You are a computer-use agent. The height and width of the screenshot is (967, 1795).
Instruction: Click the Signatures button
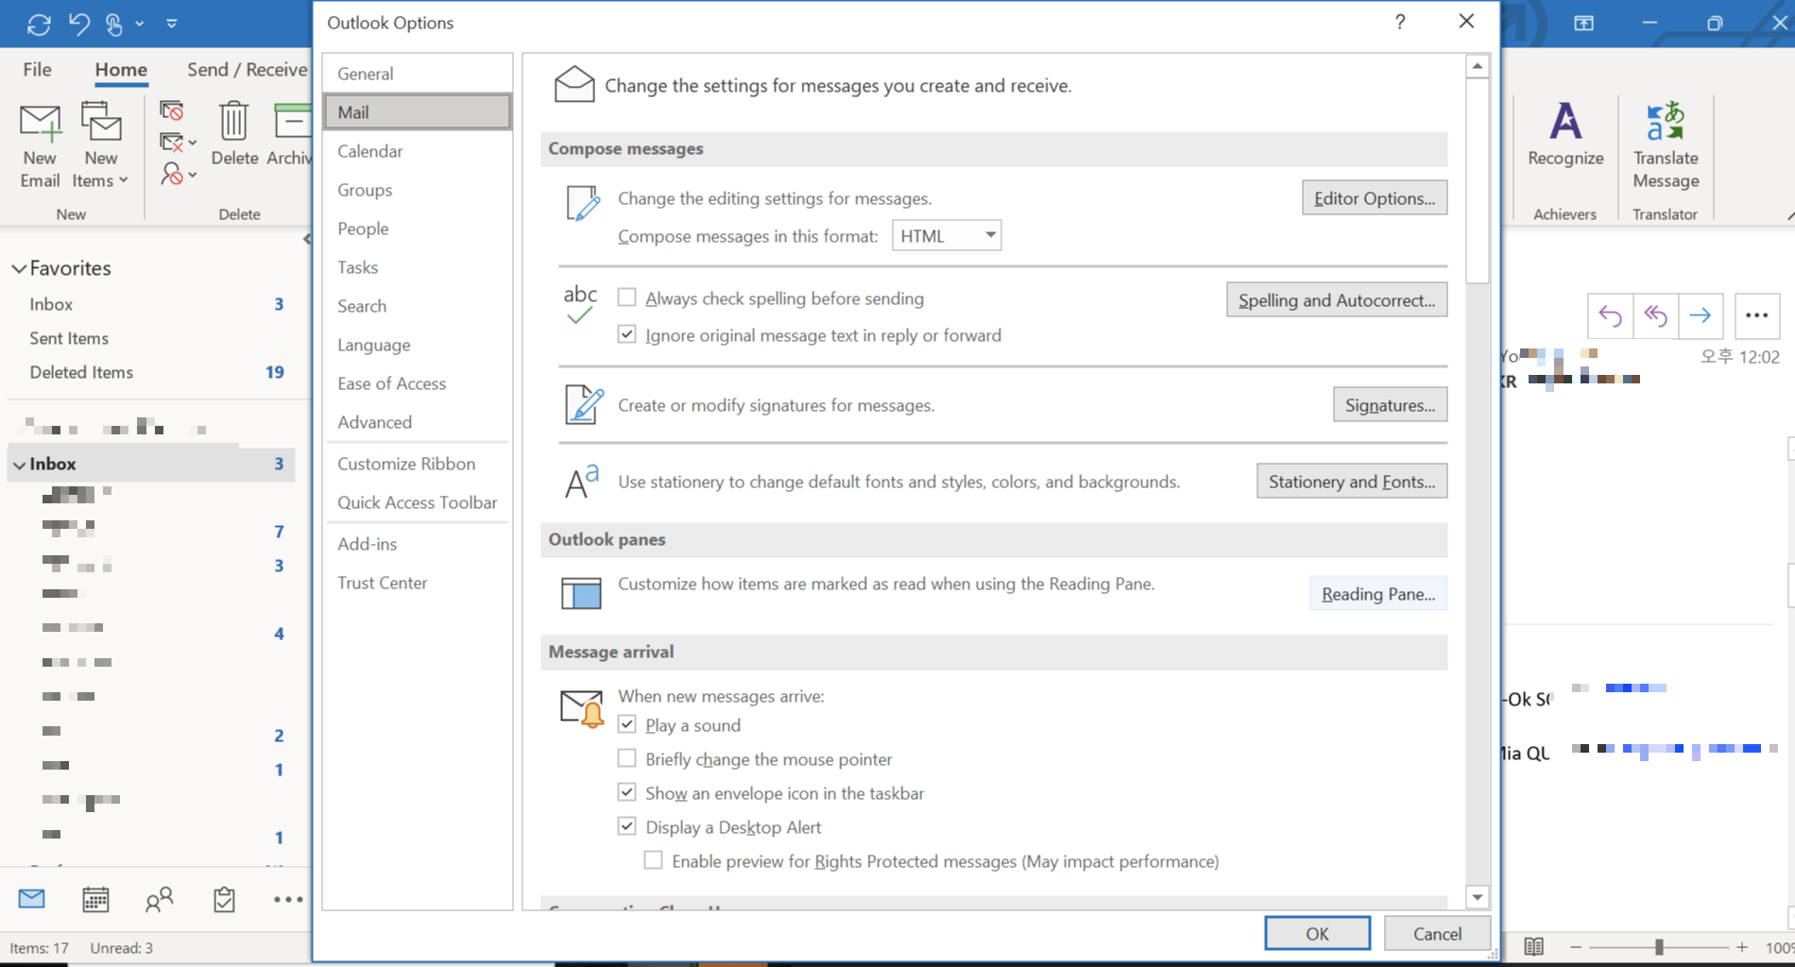click(1391, 404)
